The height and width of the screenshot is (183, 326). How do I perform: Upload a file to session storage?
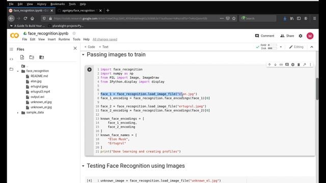[22, 57]
